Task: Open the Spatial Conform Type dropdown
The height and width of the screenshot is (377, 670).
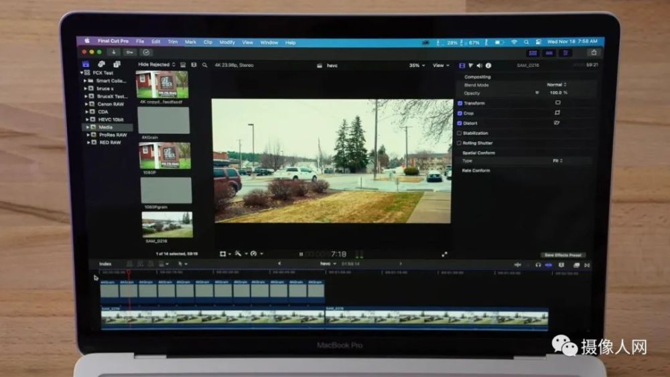Action: point(557,161)
